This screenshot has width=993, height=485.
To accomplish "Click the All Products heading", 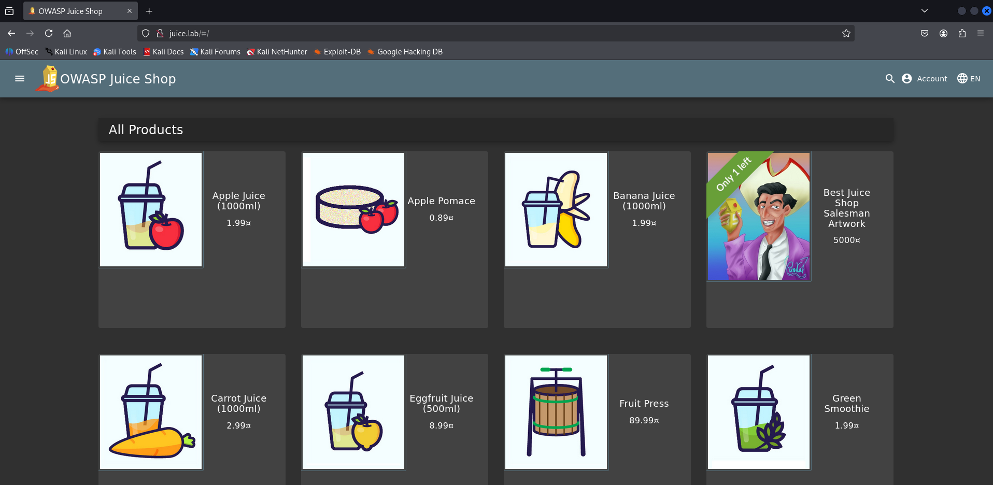I will point(146,130).
